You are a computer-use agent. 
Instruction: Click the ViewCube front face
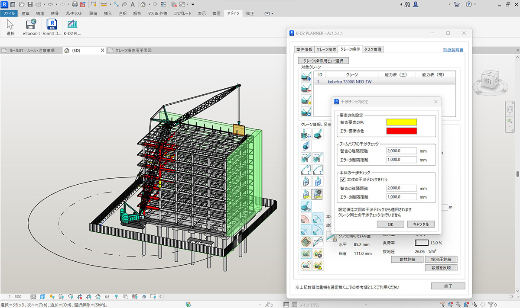pyautogui.click(x=488, y=81)
